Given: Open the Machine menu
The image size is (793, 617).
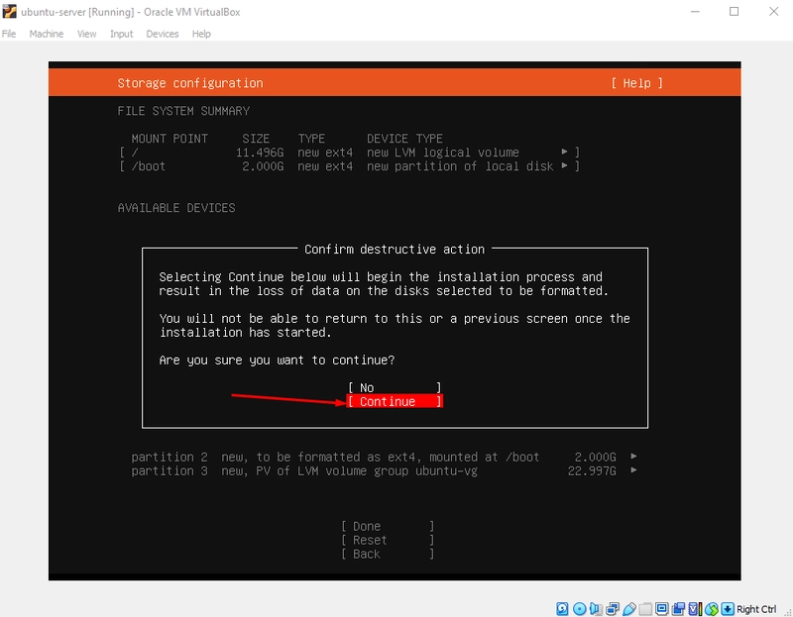Looking at the screenshot, I should click(x=46, y=34).
